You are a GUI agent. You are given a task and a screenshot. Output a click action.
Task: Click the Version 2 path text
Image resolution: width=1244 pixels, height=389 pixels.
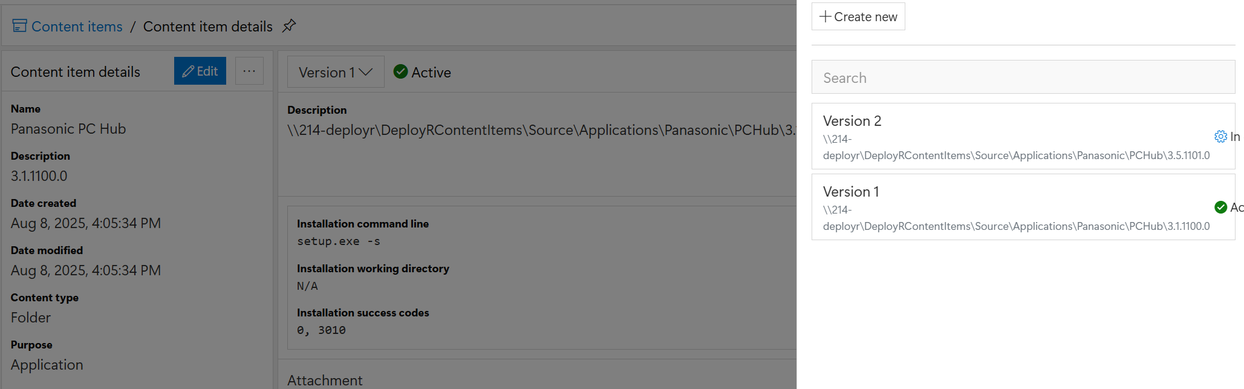1016,155
